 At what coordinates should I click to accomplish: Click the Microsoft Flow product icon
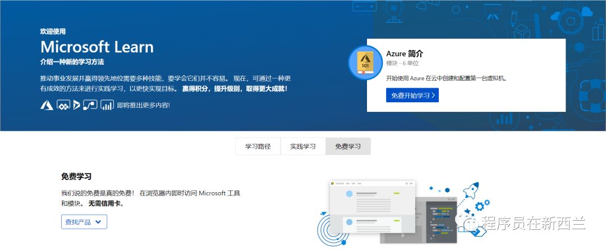90,105
